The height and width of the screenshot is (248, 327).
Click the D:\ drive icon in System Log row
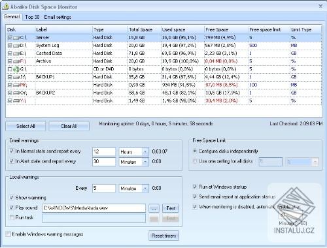click(16, 46)
